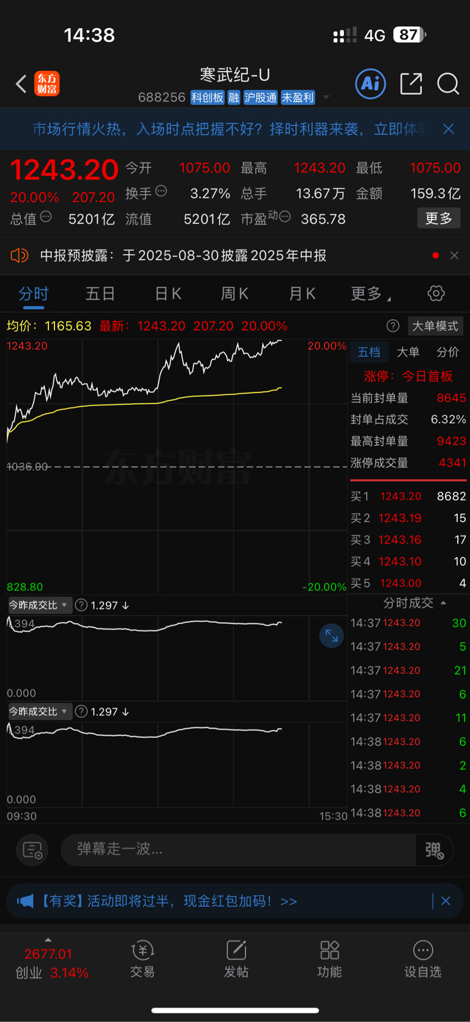Tap the 买1 1243.20 order row
This screenshot has height=1022, width=470.
[x=408, y=496]
